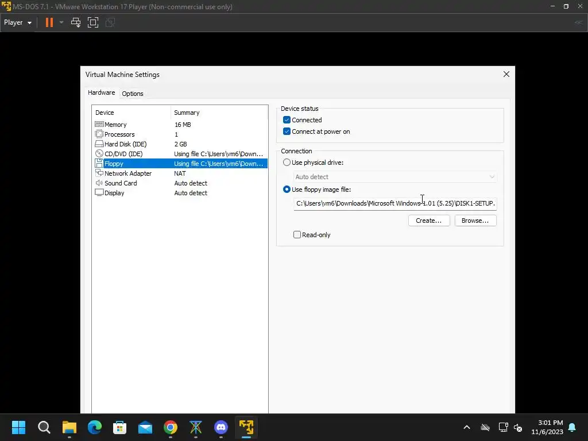Select the Processors device row
588x441 pixels.
180,134
